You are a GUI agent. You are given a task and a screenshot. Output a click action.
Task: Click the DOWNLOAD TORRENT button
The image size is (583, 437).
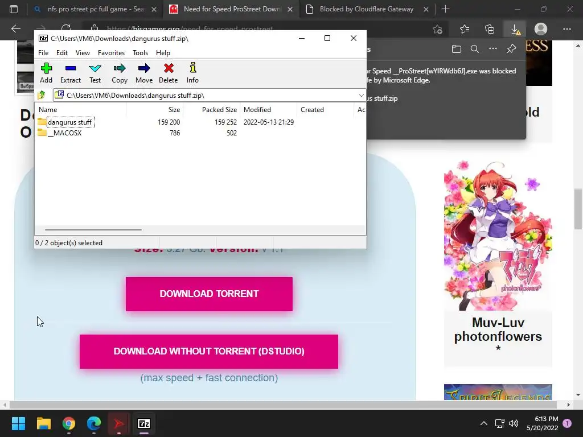coord(209,294)
